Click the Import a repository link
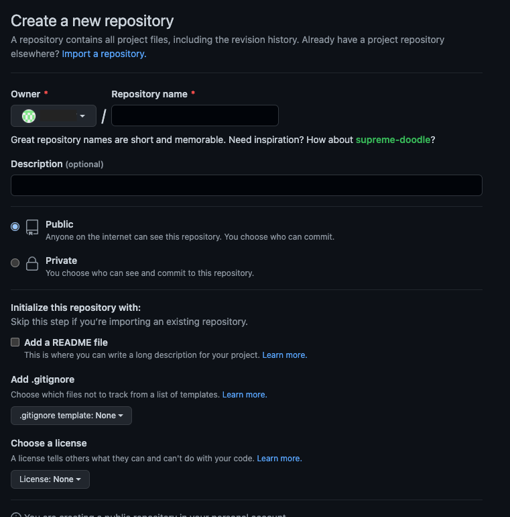Screen dimensions: 510x517 tap(104, 54)
